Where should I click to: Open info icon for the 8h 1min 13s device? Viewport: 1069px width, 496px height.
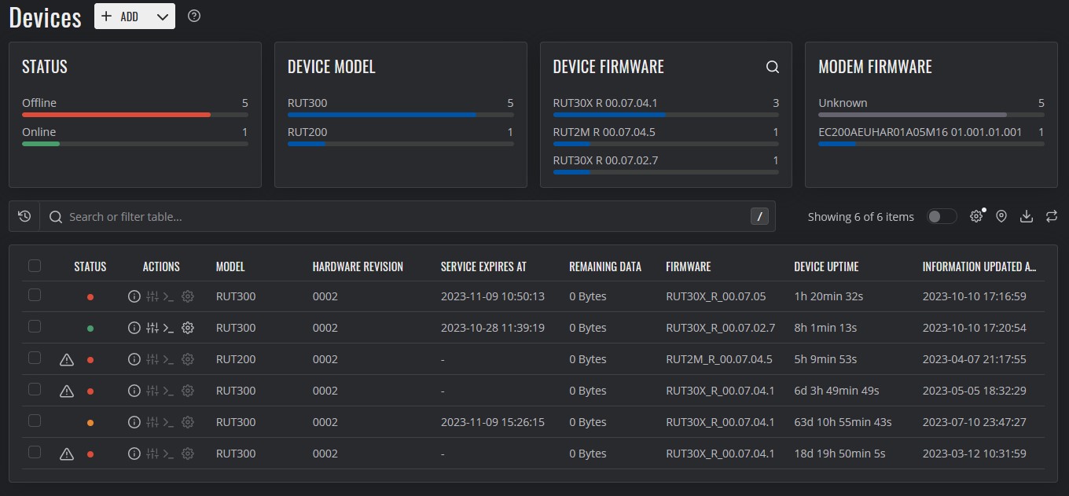[134, 328]
